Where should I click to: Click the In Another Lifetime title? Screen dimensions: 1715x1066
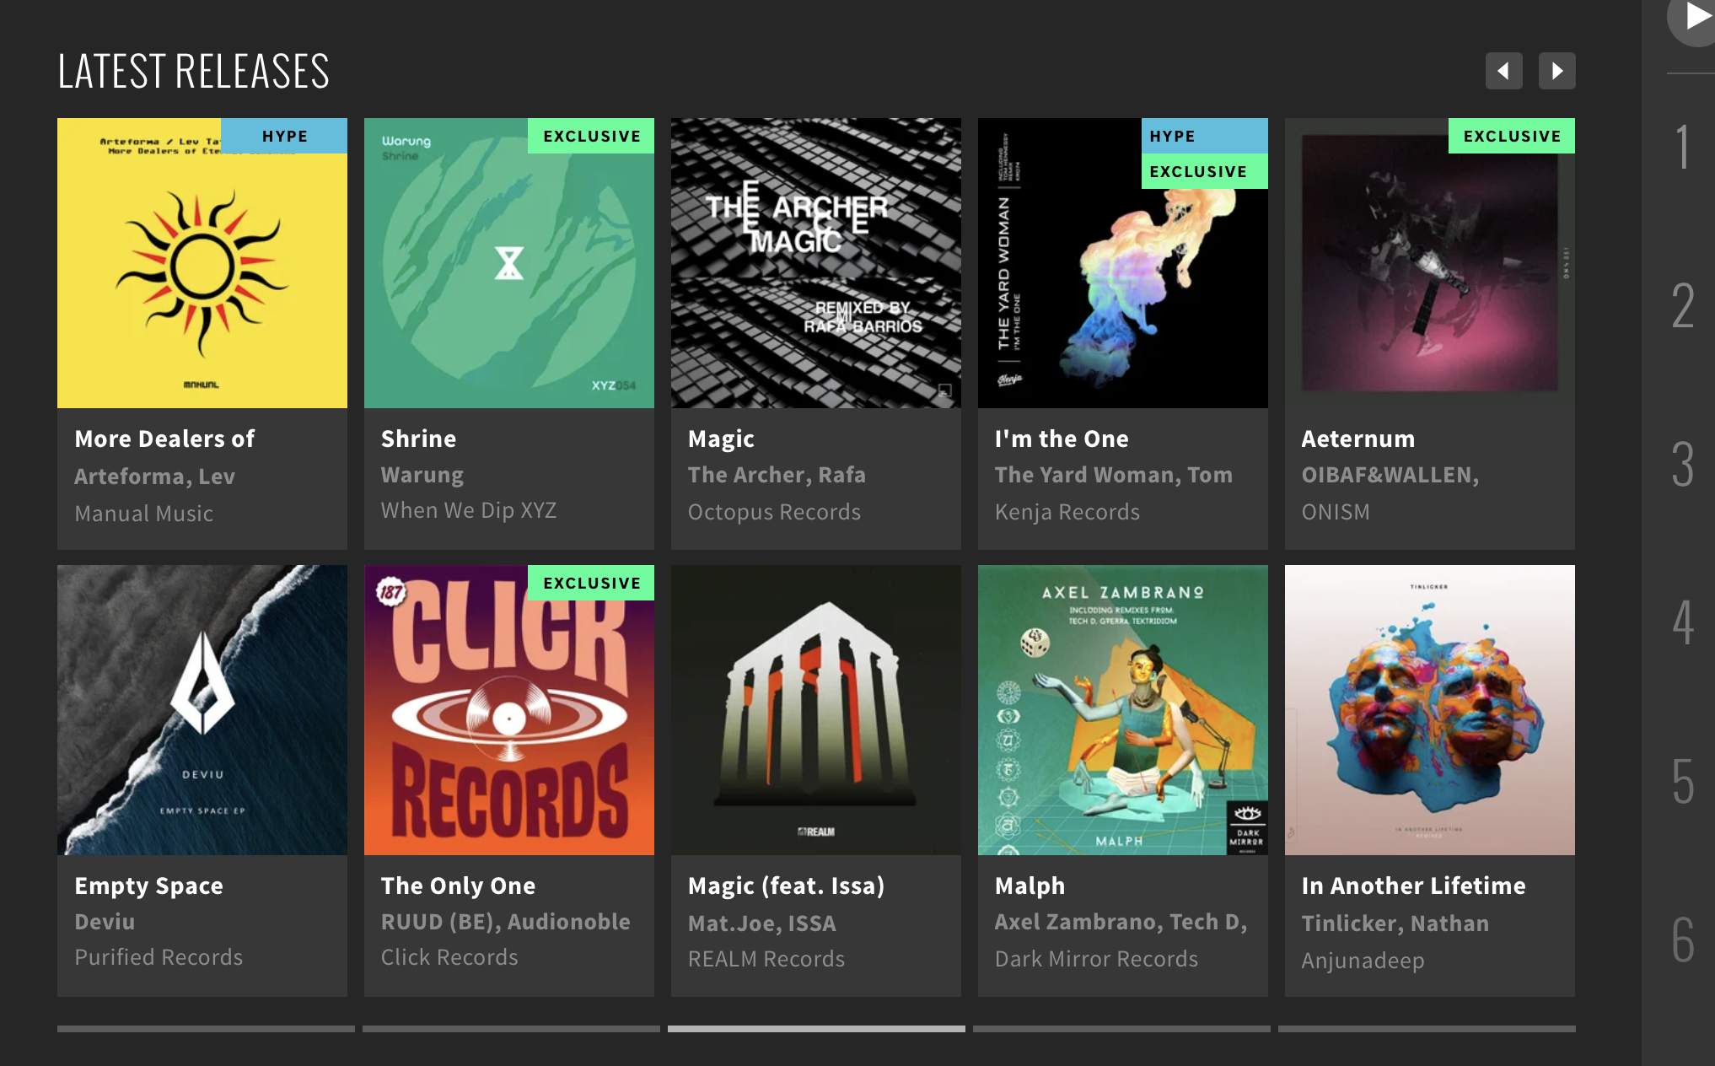coord(1414,886)
